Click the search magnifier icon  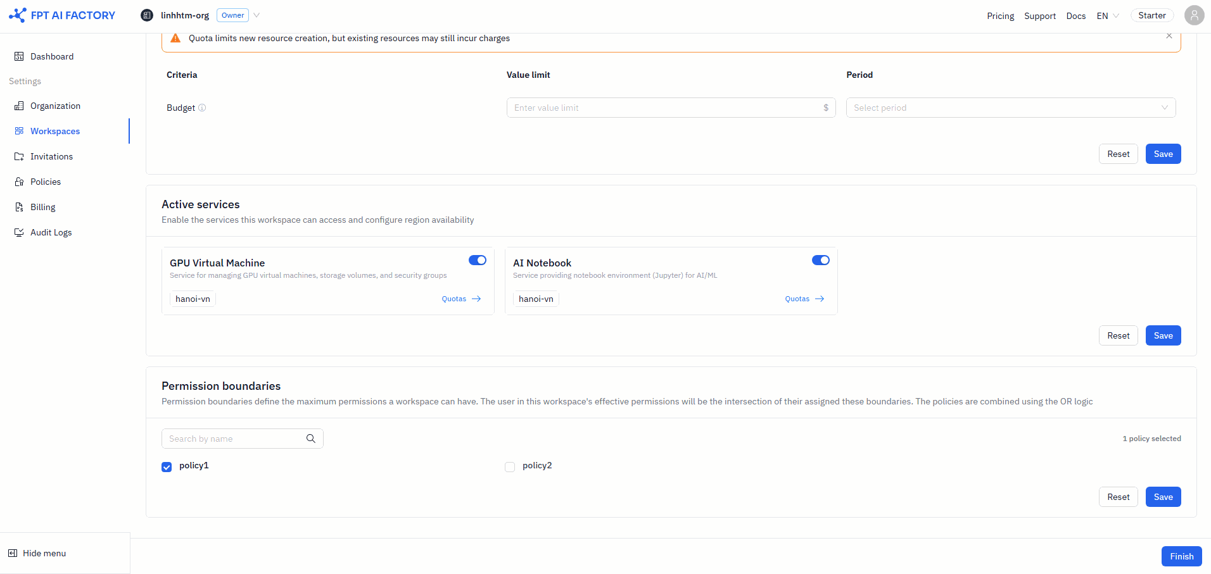(x=311, y=439)
